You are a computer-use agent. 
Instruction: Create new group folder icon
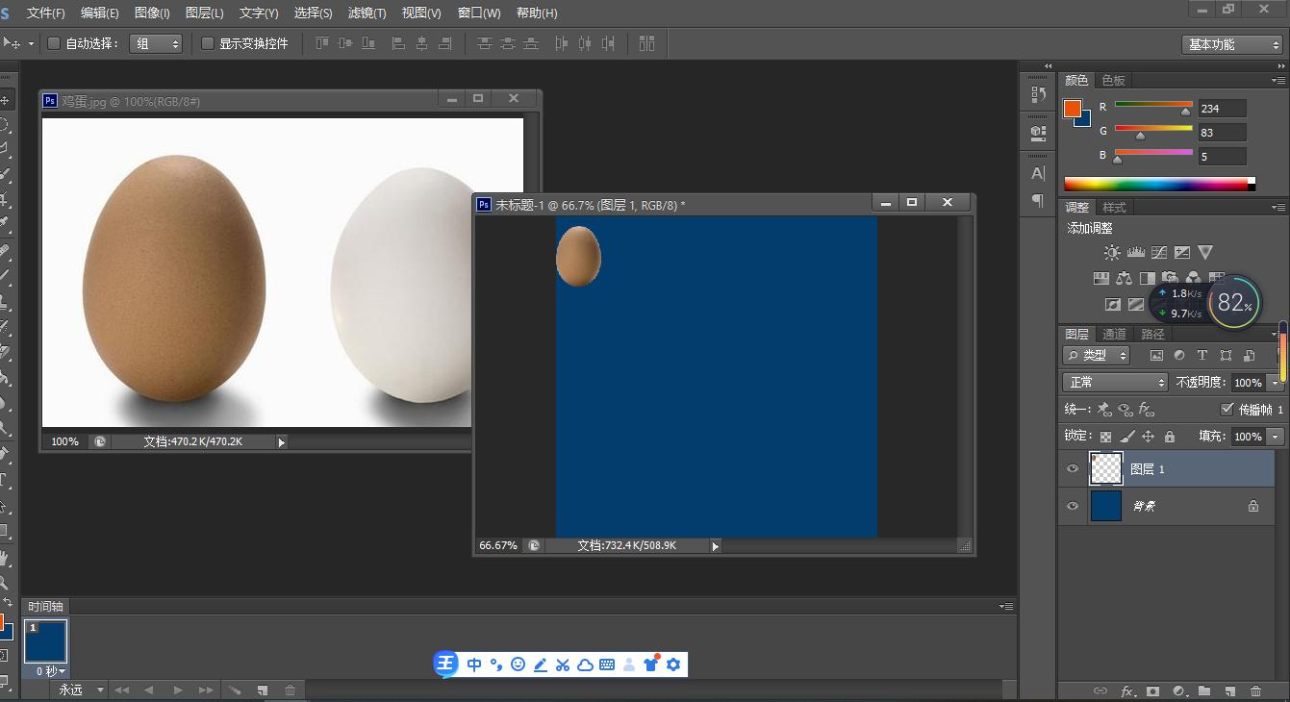(1204, 691)
